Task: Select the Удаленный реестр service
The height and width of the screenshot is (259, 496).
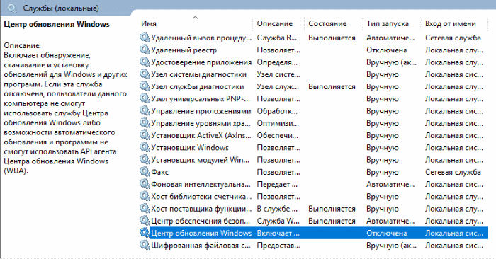Action: click(184, 50)
